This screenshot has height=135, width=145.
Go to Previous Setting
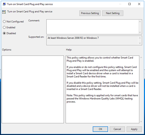pyautogui.click(x=90, y=13)
